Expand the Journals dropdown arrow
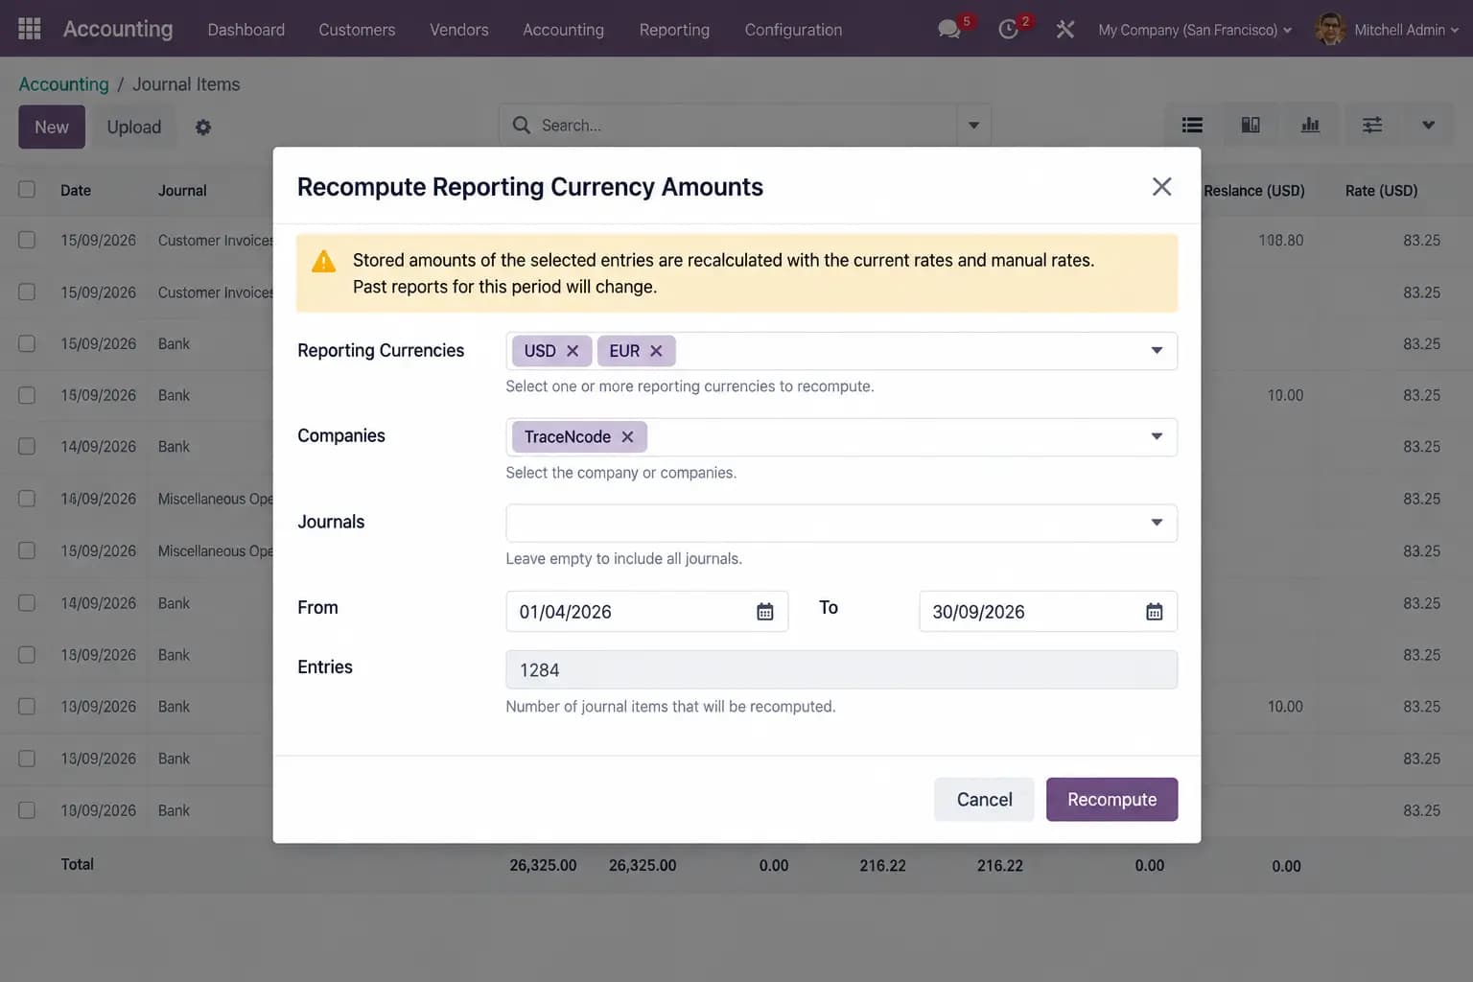Viewport: 1473px width, 982px height. [1157, 523]
